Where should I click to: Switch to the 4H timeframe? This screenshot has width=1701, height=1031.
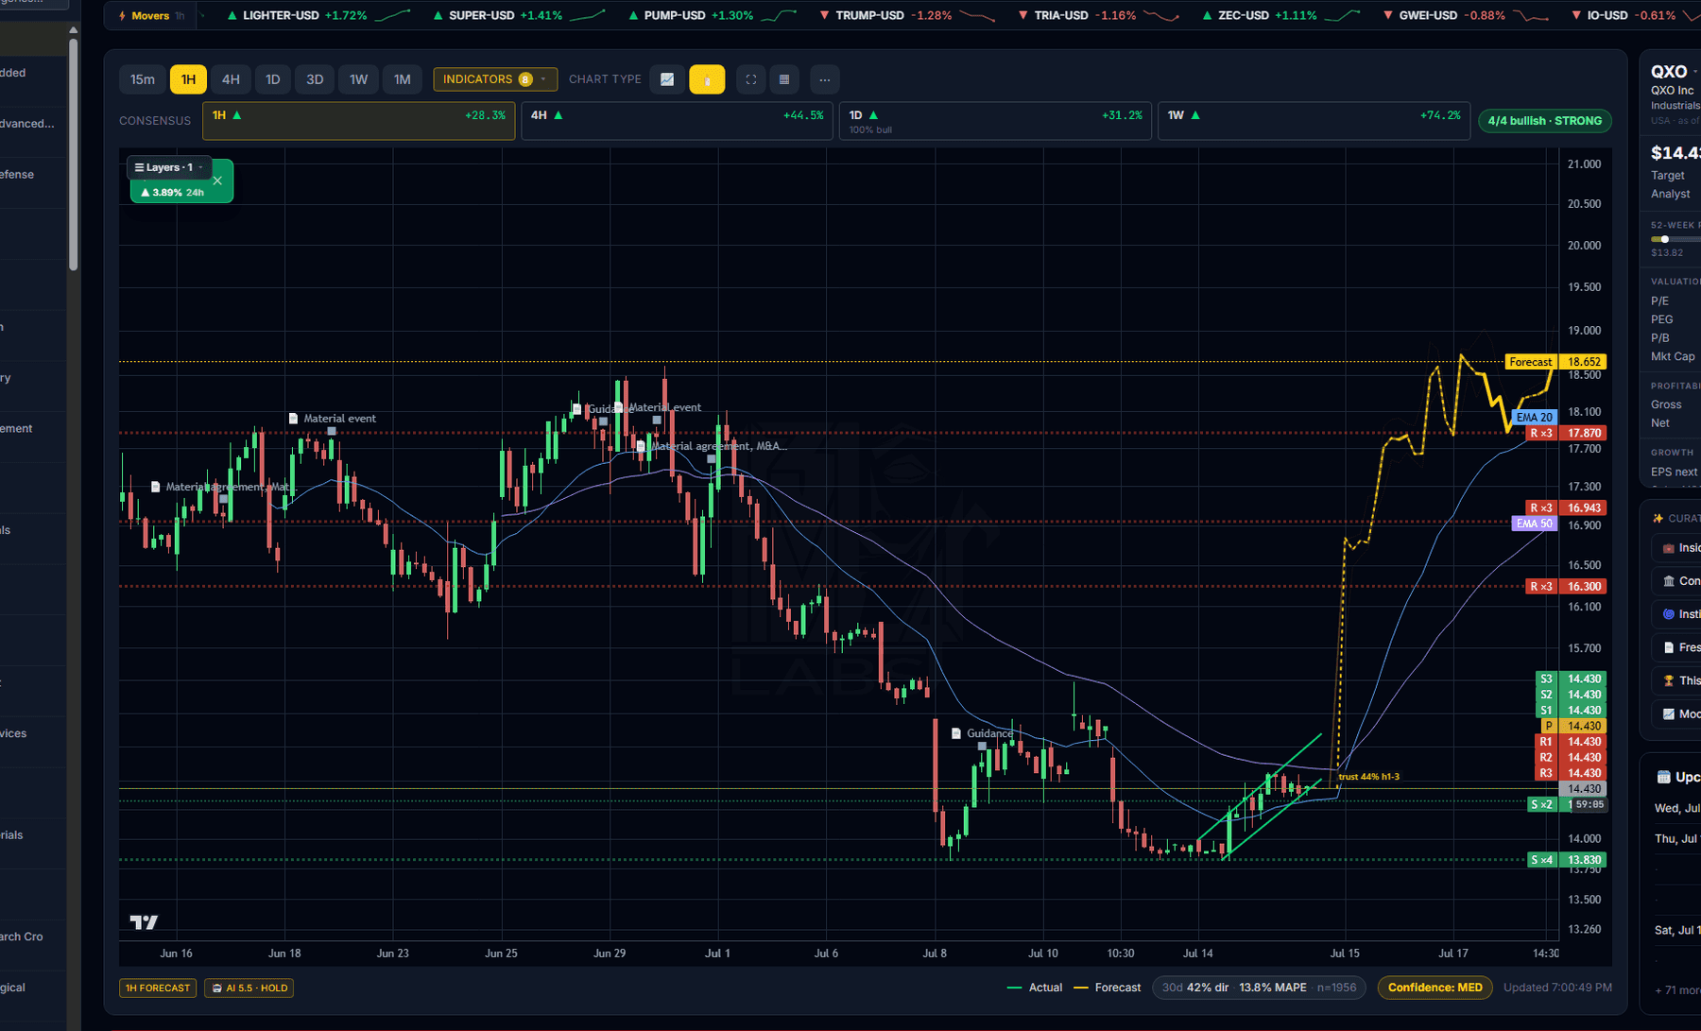231,79
